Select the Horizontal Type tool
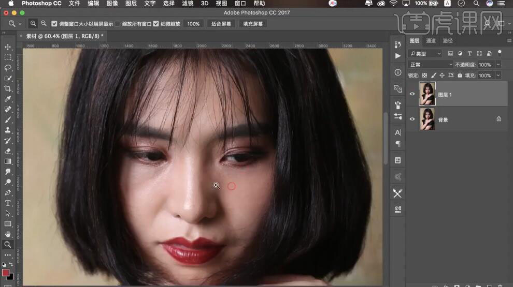513x287 pixels. pyautogui.click(x=8, y=203)
